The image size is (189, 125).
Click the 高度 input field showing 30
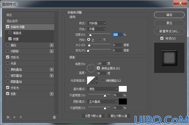pos(102,73)
